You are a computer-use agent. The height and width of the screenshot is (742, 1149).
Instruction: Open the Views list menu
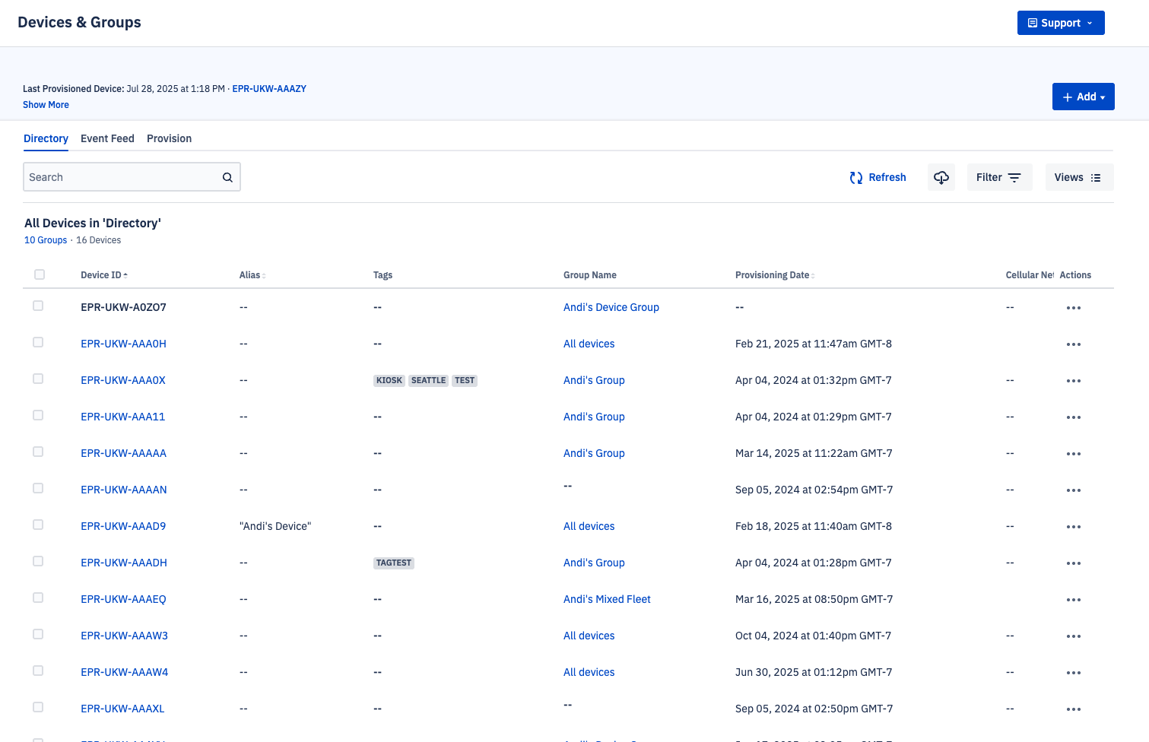1078,177
